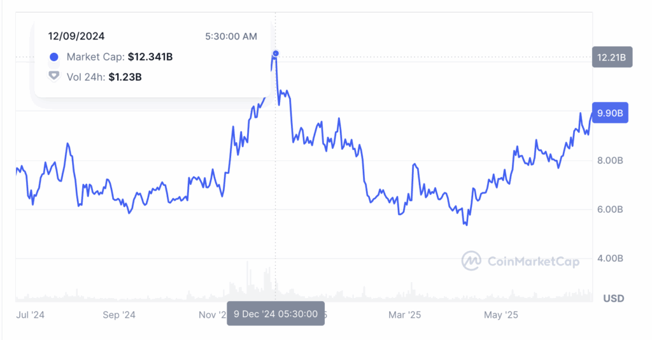Click the 9 Dec '24 05:30:00 date tag

(275, 314)
